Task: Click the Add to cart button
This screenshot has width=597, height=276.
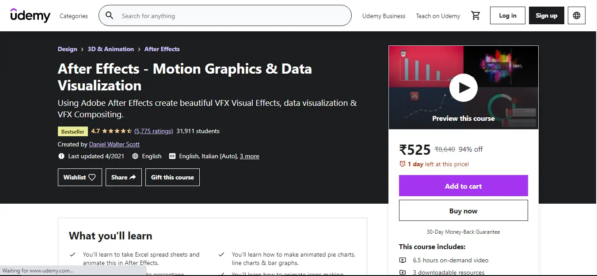Action: pyautogui.click(x=463, y=186)
